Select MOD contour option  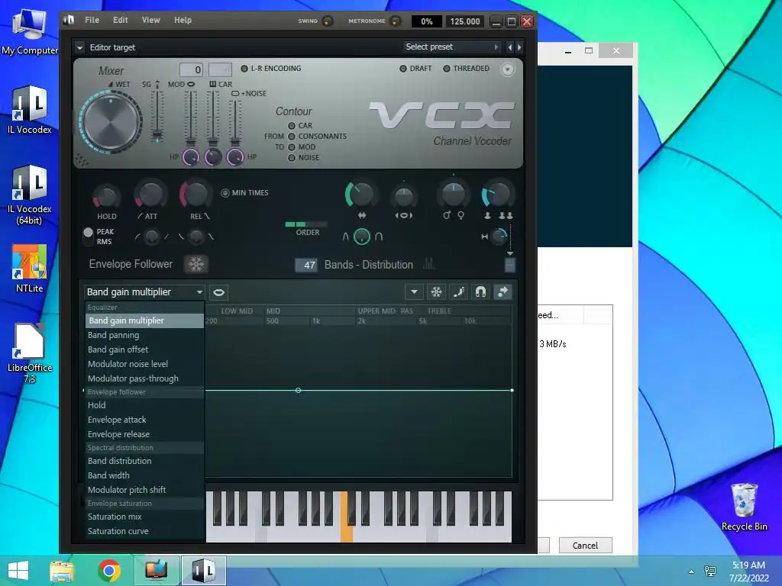coord(302,147)
